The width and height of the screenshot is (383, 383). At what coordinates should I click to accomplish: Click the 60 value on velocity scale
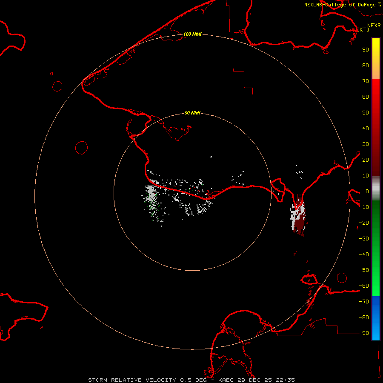(366, 97)
